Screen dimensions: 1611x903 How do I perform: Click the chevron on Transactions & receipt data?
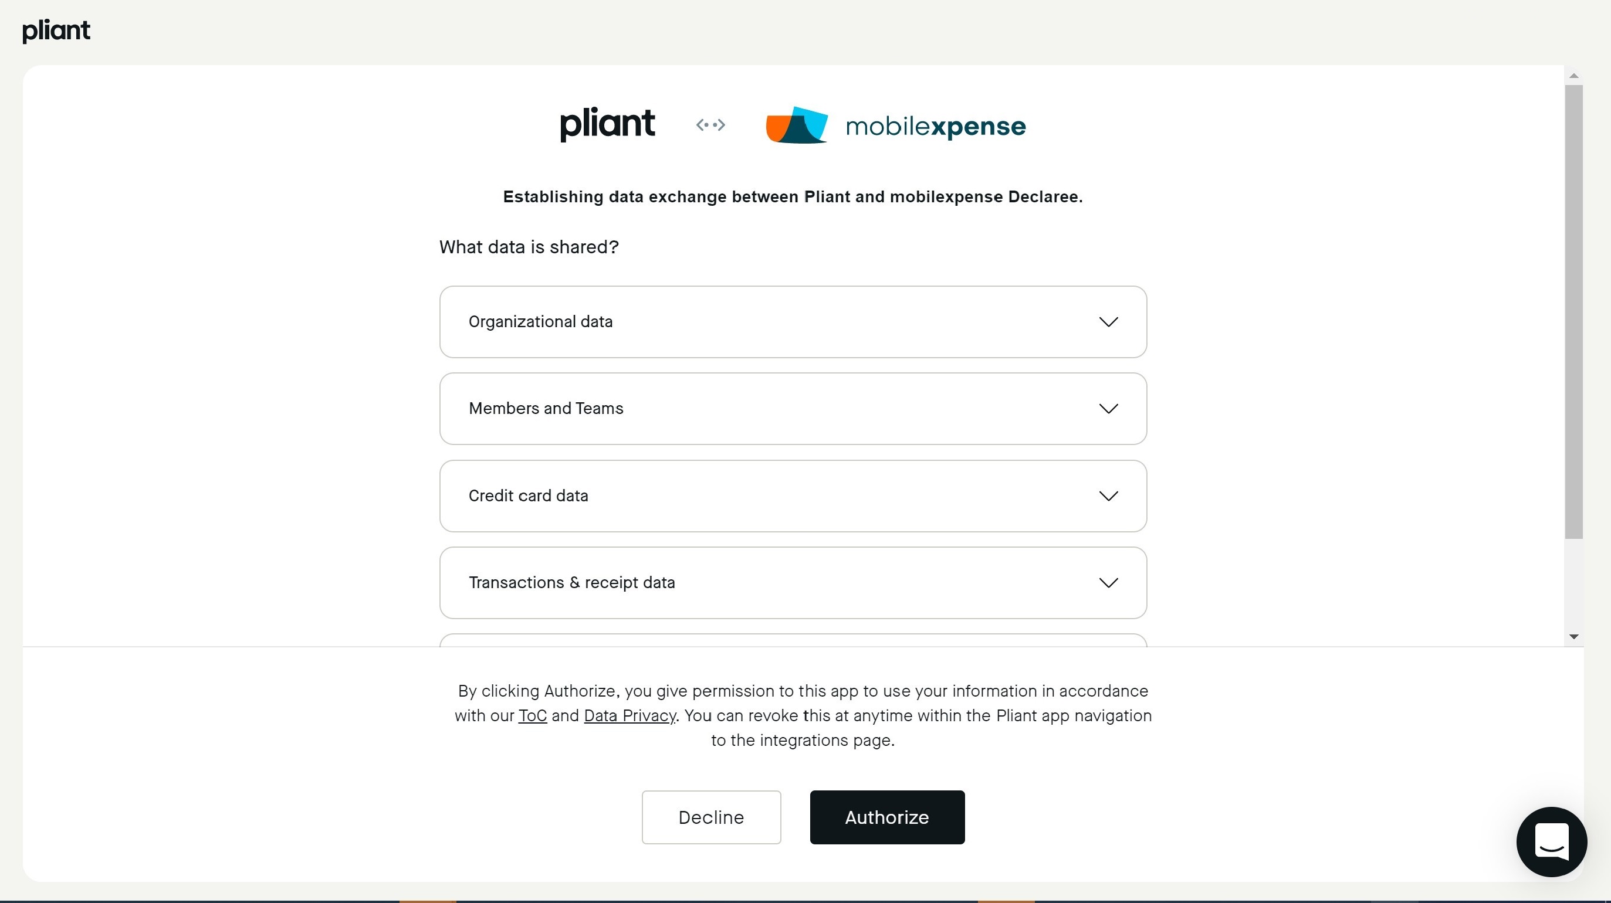pyautogui.click(x=1108, y=583)
